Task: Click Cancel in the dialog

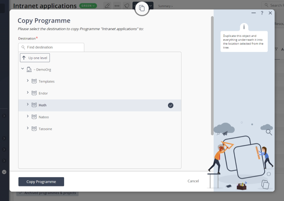Action: (x=193, y=181)
